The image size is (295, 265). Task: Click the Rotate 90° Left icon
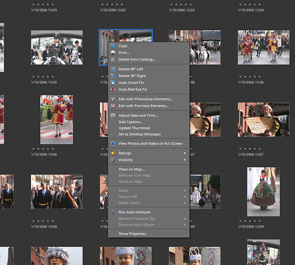113,69
